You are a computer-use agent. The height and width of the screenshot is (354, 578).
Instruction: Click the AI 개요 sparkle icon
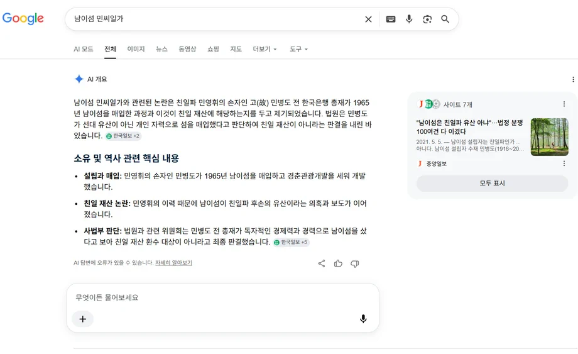point(79,79)
